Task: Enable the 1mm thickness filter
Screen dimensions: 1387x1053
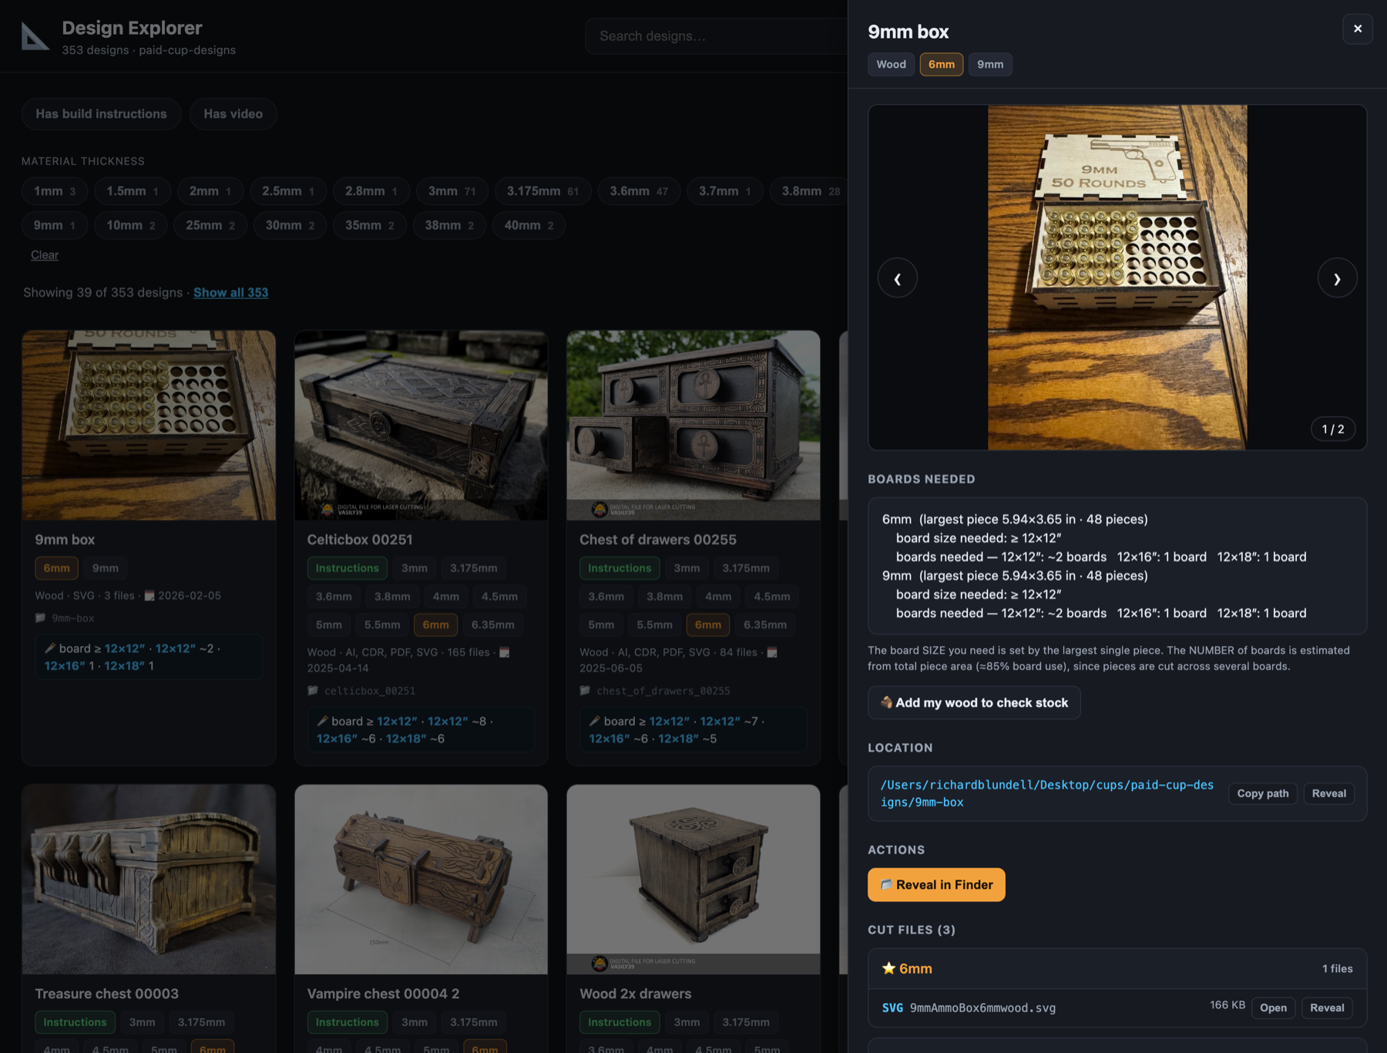Action: (x=54, y=190)
